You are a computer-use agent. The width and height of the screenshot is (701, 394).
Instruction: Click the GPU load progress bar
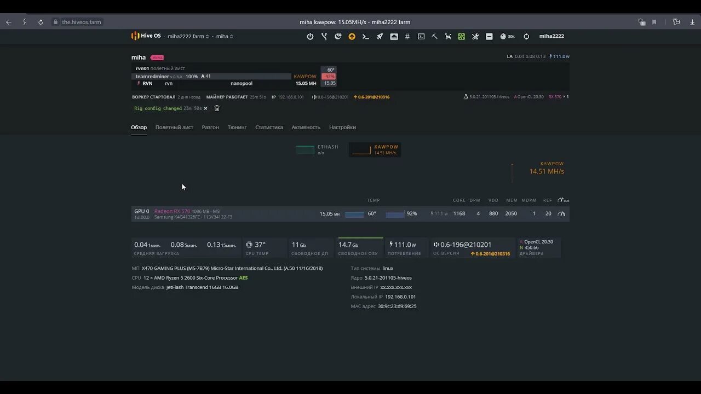pos(395,213)
